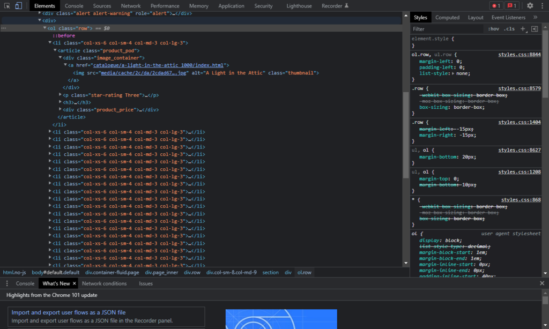549x329 pixels.
Task: Open the drawer's three-dot menu
Action: [x=6, y=283]
